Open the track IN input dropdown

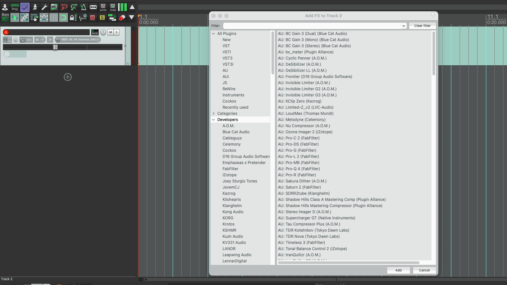(40, 39)
